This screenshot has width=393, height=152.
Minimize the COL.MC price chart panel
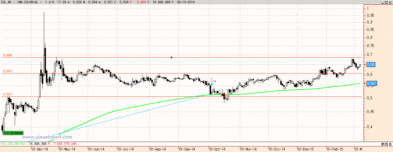coord(382,2)
